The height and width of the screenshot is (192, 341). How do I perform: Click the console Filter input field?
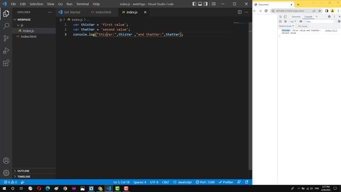point(319,21)
